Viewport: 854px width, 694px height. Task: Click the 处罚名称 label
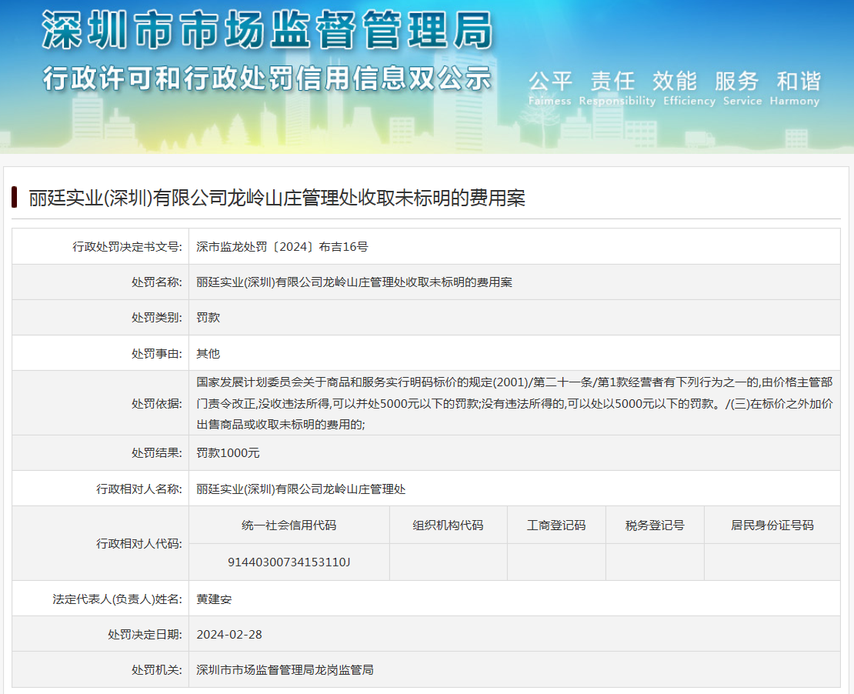[156, 282]
